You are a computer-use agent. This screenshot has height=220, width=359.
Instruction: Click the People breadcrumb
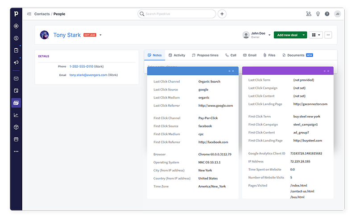coord(59,14)
